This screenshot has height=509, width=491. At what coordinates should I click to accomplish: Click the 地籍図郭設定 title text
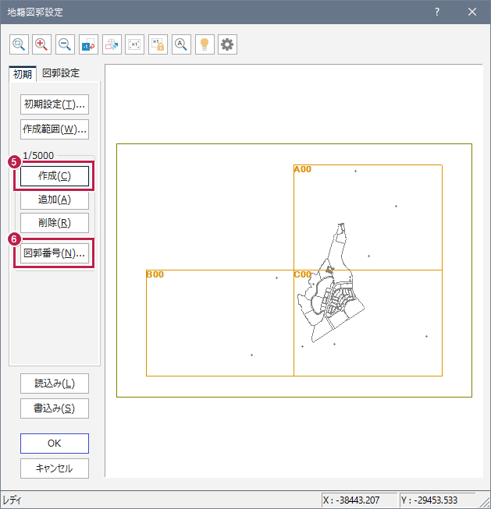35,12
